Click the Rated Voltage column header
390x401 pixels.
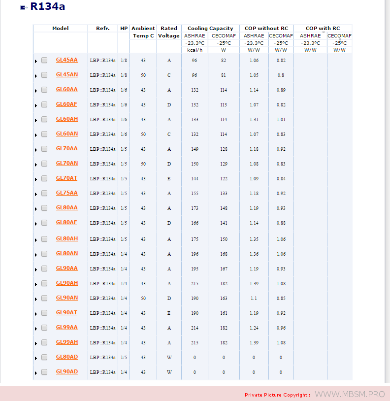click(169, 32)
